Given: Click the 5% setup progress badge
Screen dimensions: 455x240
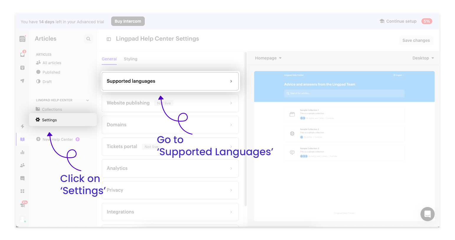Looking at the screenshot, I should pos(427,21).
